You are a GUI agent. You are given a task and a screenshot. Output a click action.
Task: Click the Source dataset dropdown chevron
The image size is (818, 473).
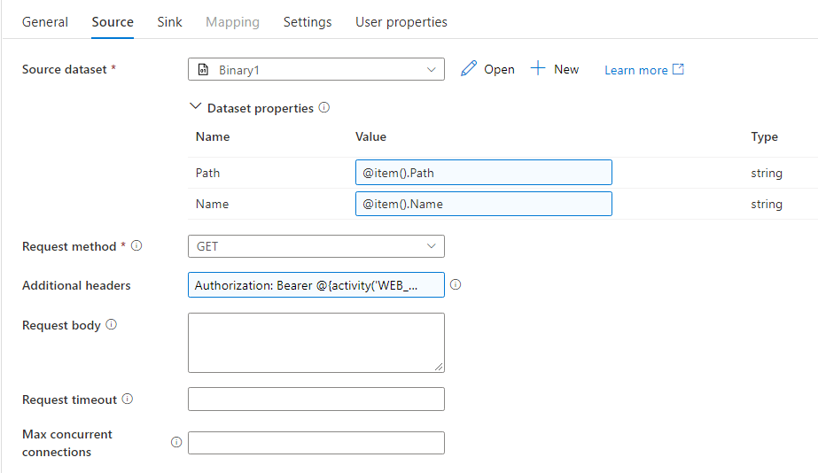(431, 69)
